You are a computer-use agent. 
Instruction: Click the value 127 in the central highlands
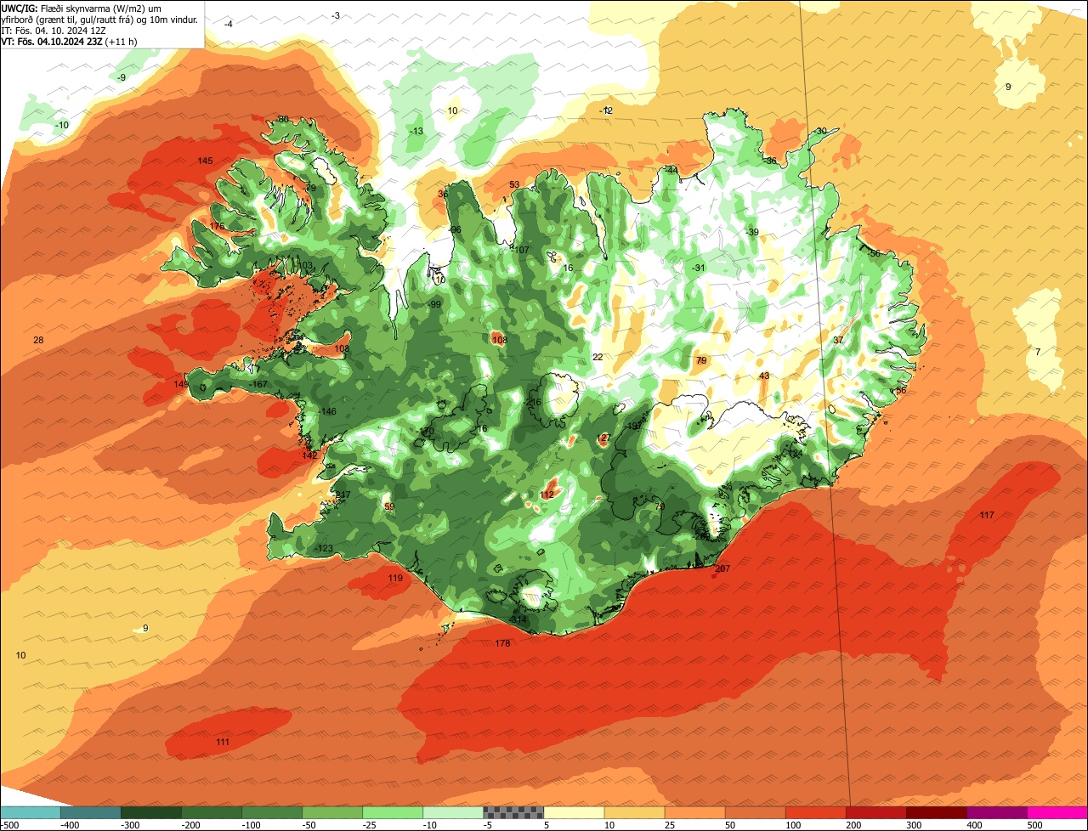click(603, 438)
